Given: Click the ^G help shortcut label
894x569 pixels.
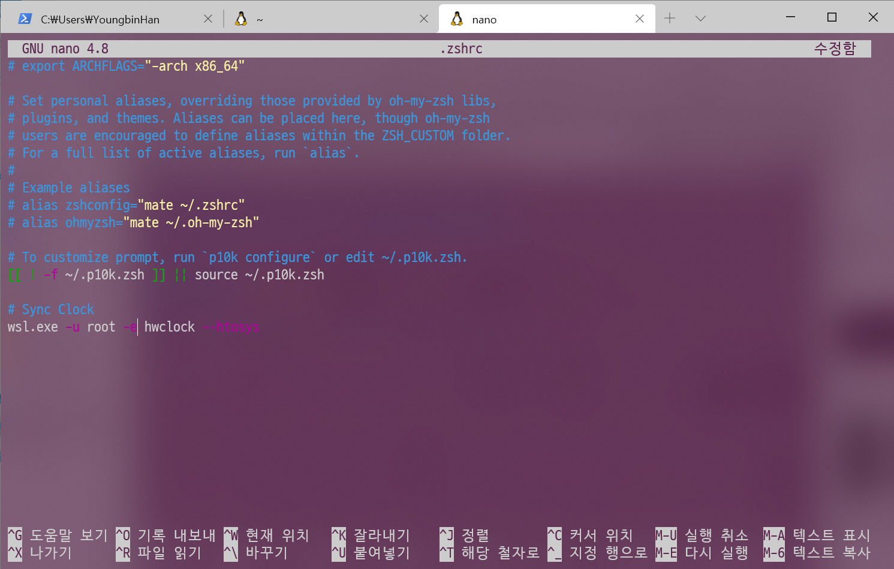Looking at the screenshot, I should 15,535.
